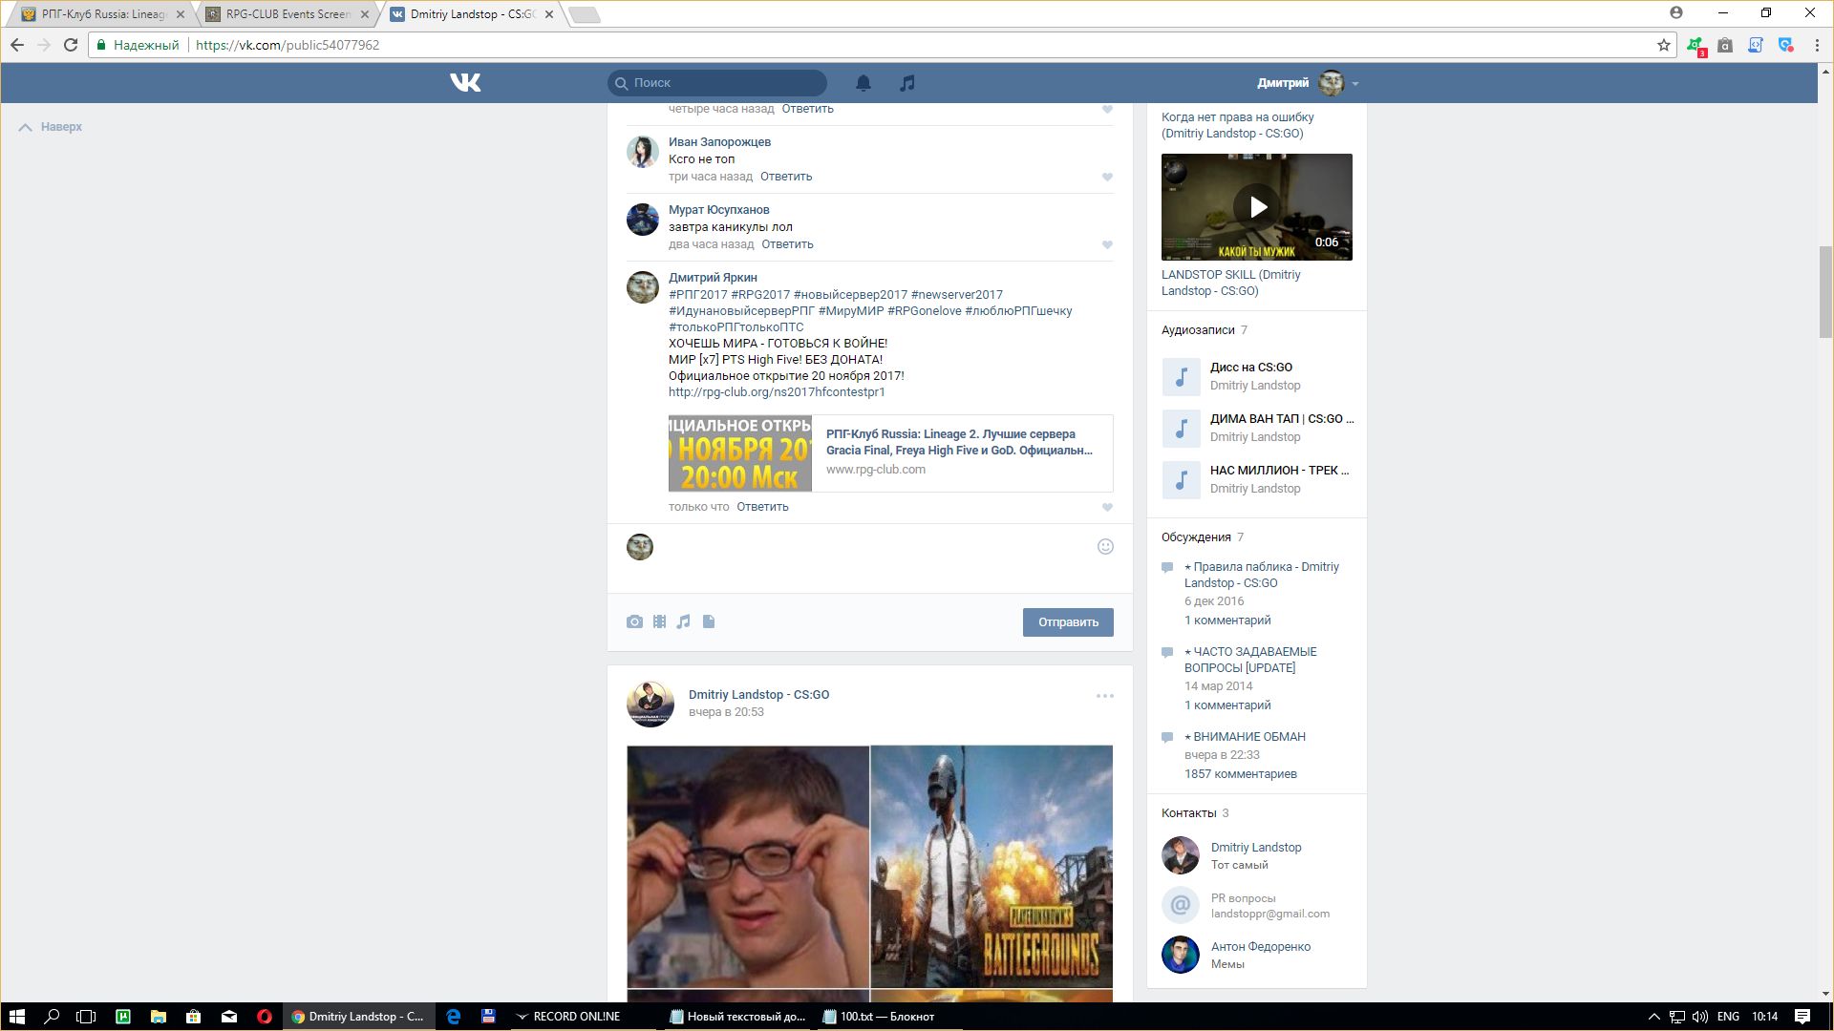Open the glasses meme image

(x=748, y=867)
